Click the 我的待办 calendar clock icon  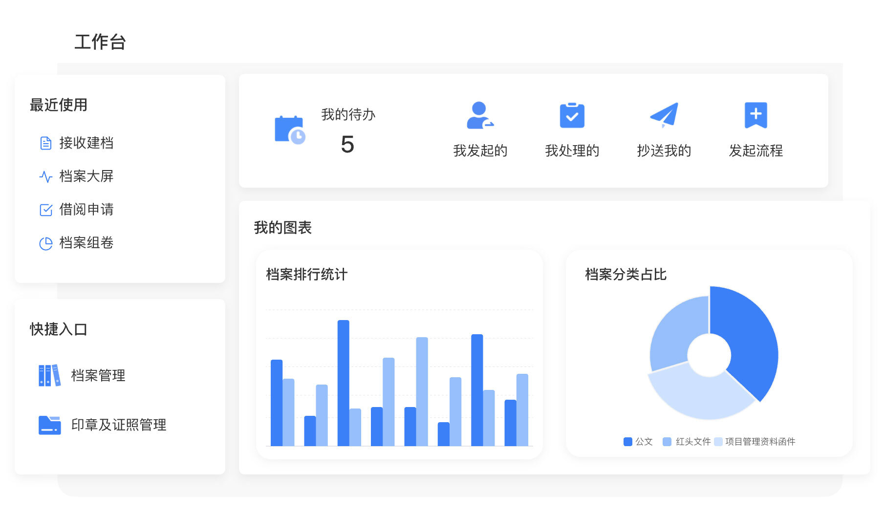tap(290, 130)
